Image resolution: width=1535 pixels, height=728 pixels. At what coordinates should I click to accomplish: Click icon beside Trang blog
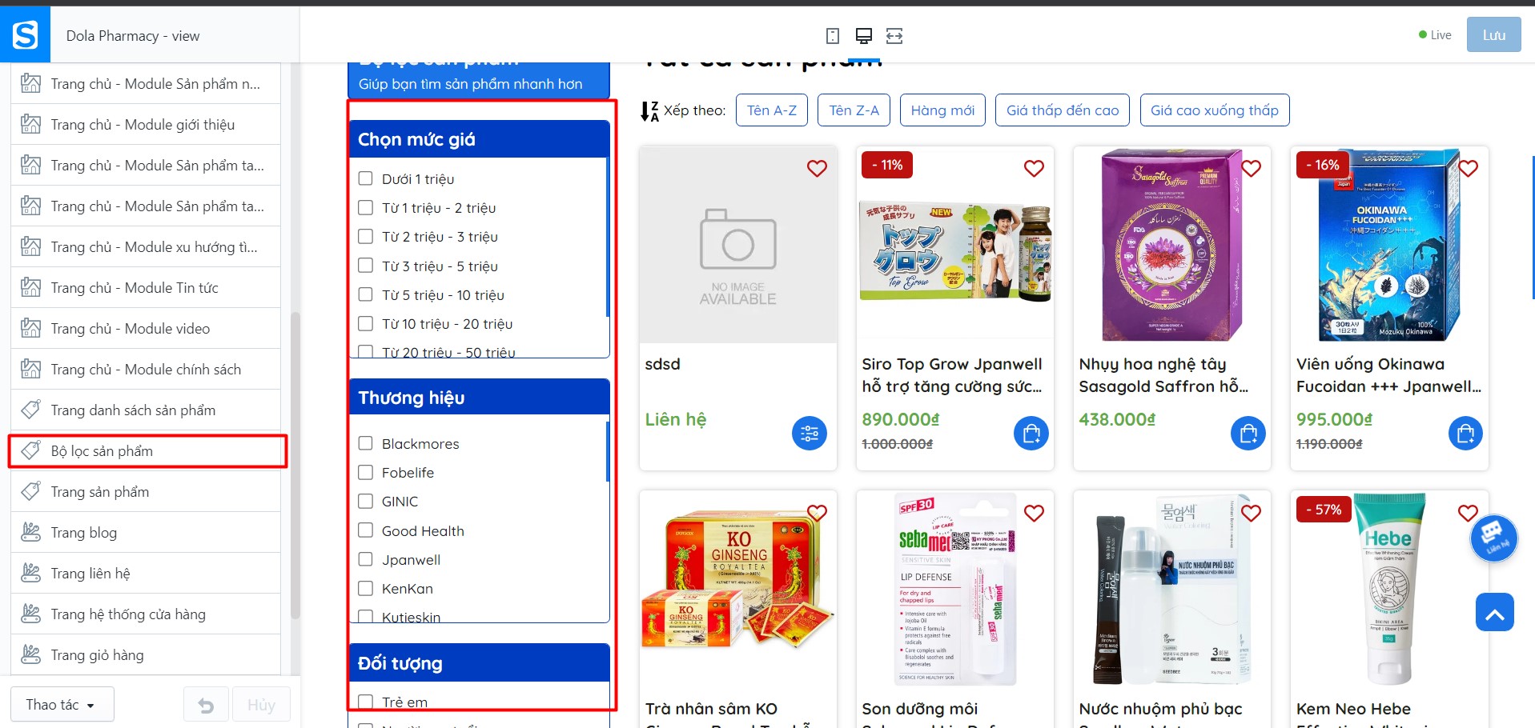click(30, 532)
